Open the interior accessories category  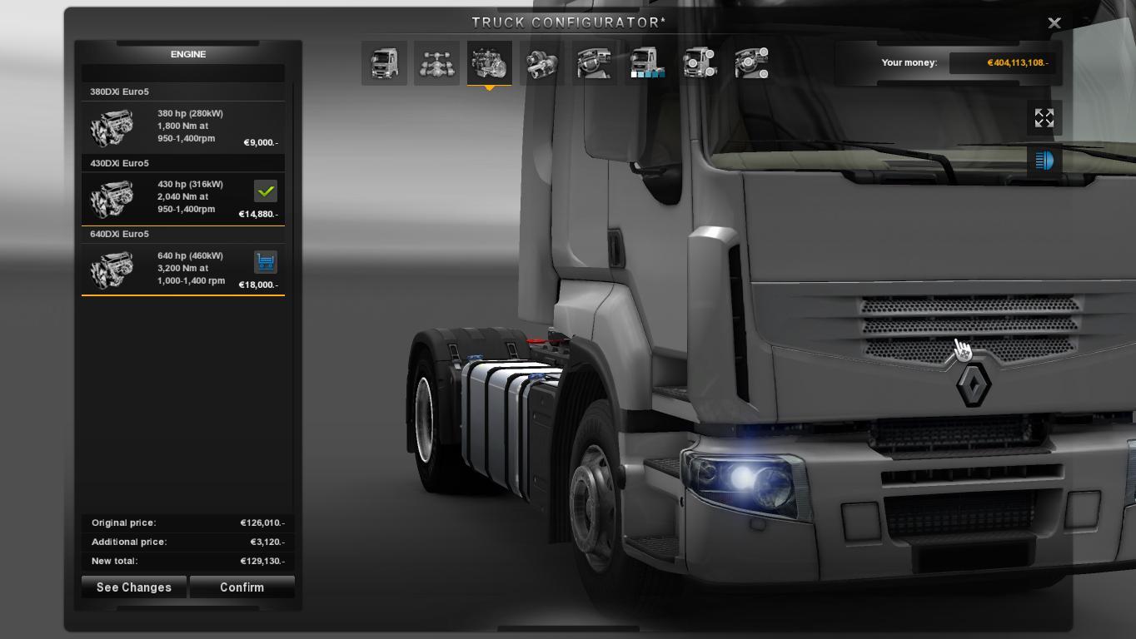pos(751,63)
